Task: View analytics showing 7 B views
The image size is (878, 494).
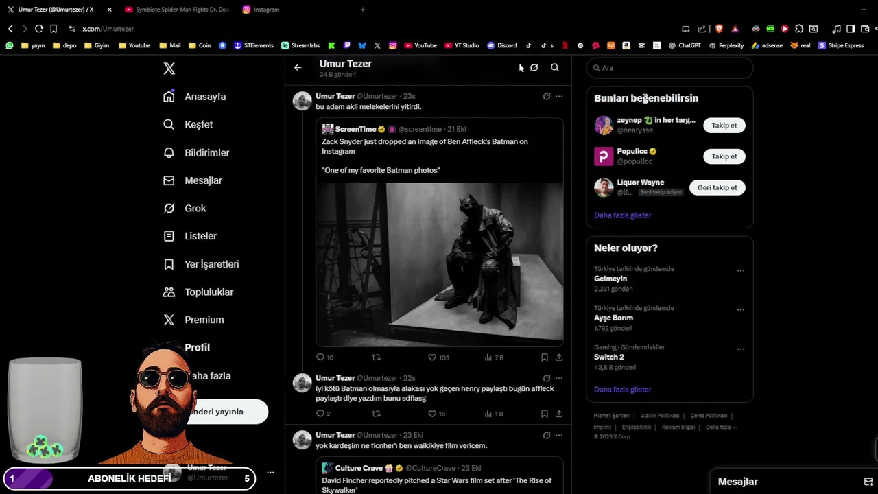Action: 494,357
